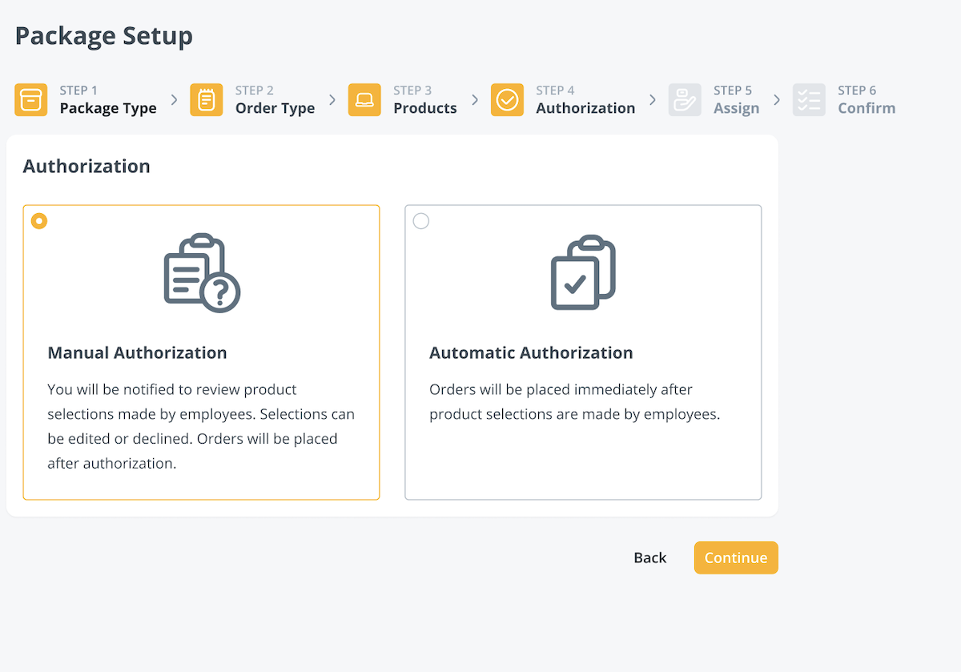Viewport: 961px width, 672px height.
Task: Open Step 3 Products label
Action: click(424, 108)
